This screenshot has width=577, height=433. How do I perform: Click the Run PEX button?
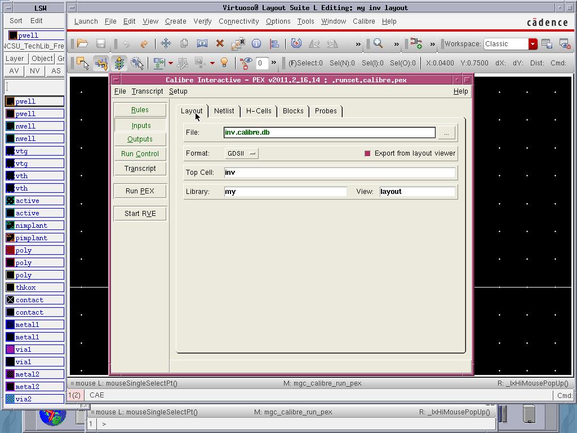click(140, 191)
